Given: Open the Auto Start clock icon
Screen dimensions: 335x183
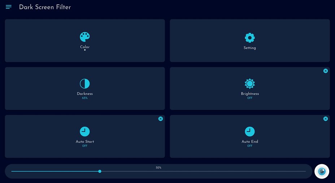Looking at the screenshot, I should pos(85,131).
